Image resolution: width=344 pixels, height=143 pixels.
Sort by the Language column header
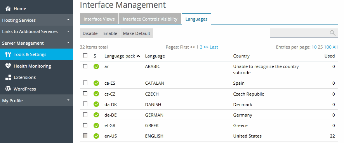click(x=155, y=56)
